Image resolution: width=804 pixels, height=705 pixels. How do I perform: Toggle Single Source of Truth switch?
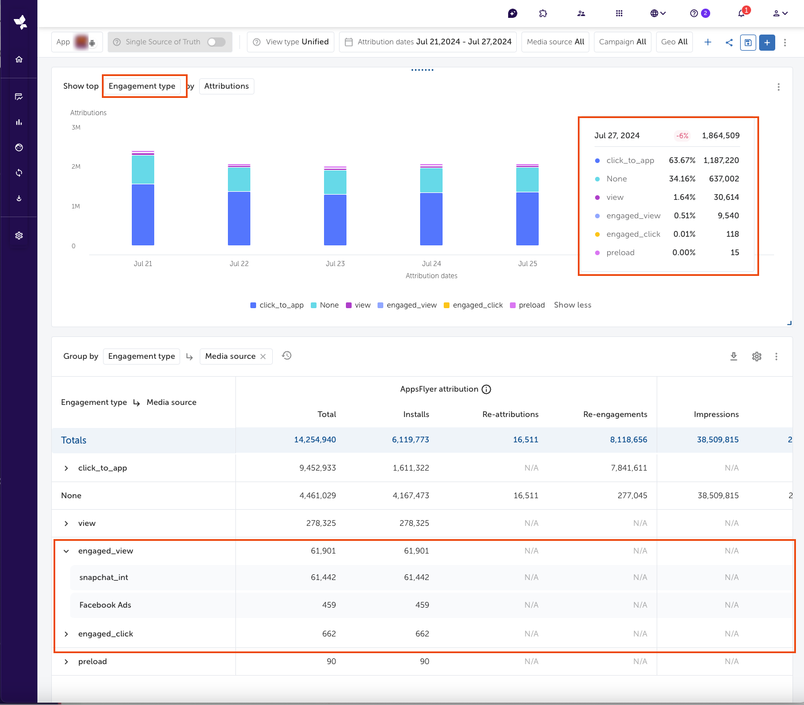click(x=216, y=42)
